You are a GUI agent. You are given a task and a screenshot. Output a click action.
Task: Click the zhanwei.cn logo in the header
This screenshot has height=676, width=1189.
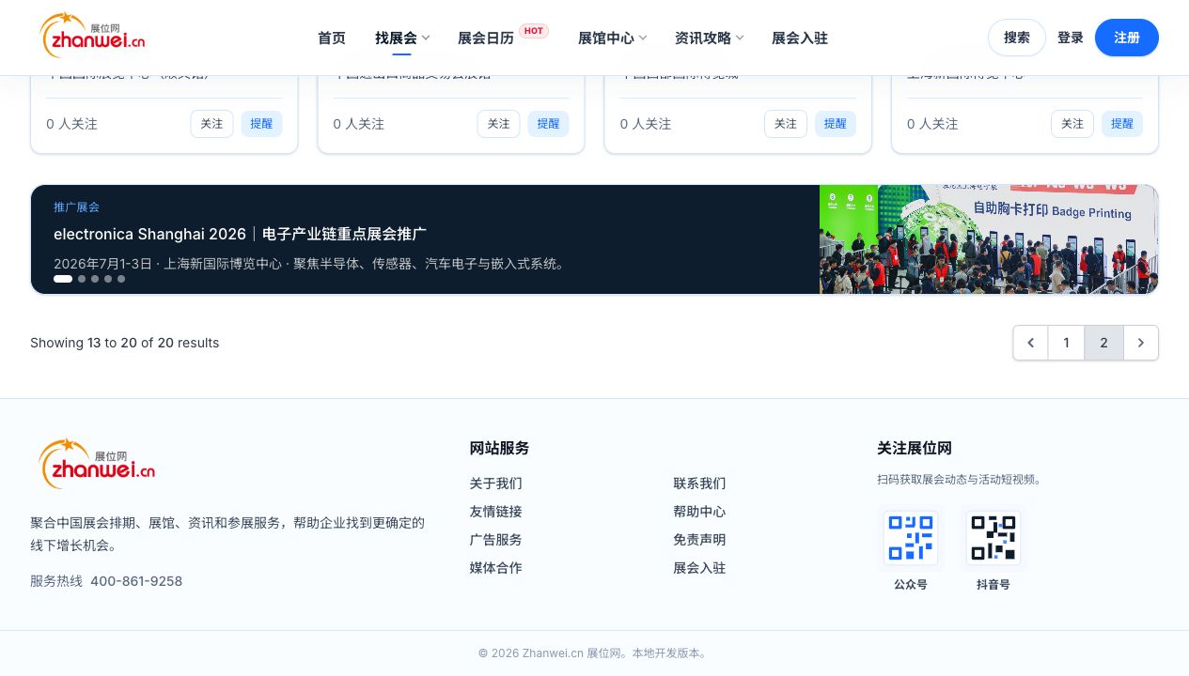point(92,36)
